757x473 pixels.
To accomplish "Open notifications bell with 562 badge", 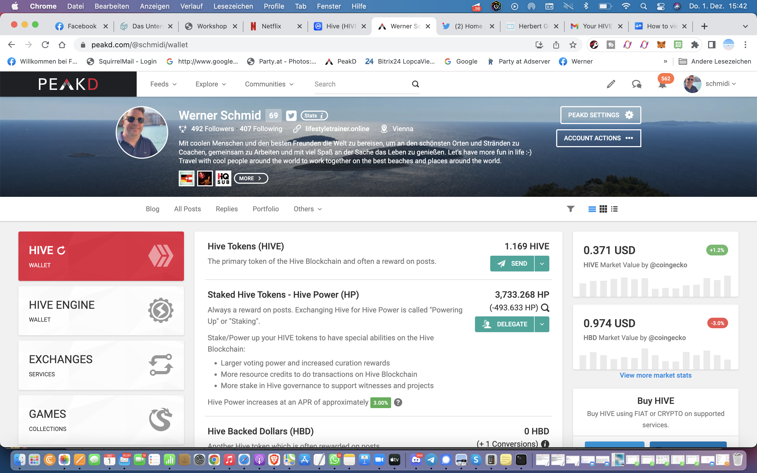I will tap(663, 83).
